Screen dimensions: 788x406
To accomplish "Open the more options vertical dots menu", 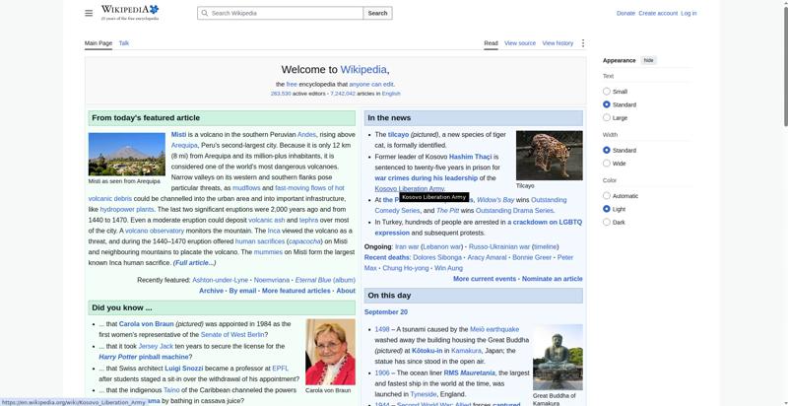I will click(x=582, y=43).
